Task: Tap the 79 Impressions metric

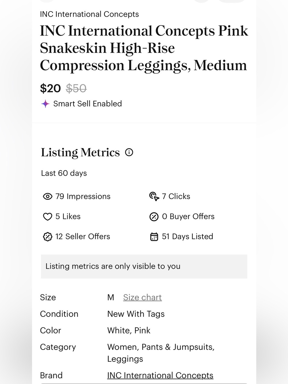Action: (x=77, y=196)
